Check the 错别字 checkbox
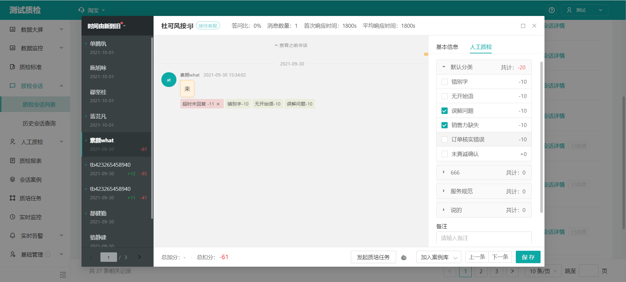The height and width of the screenshot is (282, 626). pyautogui.click(x=444, y=82)
